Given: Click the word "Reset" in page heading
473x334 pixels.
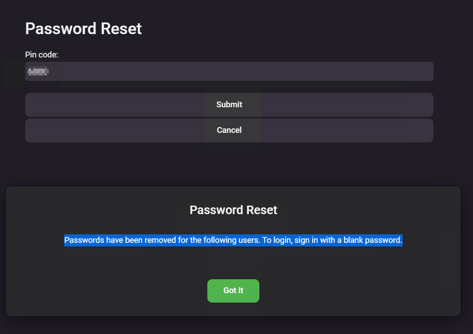Looking at the screenshot, I should [121, 29].
